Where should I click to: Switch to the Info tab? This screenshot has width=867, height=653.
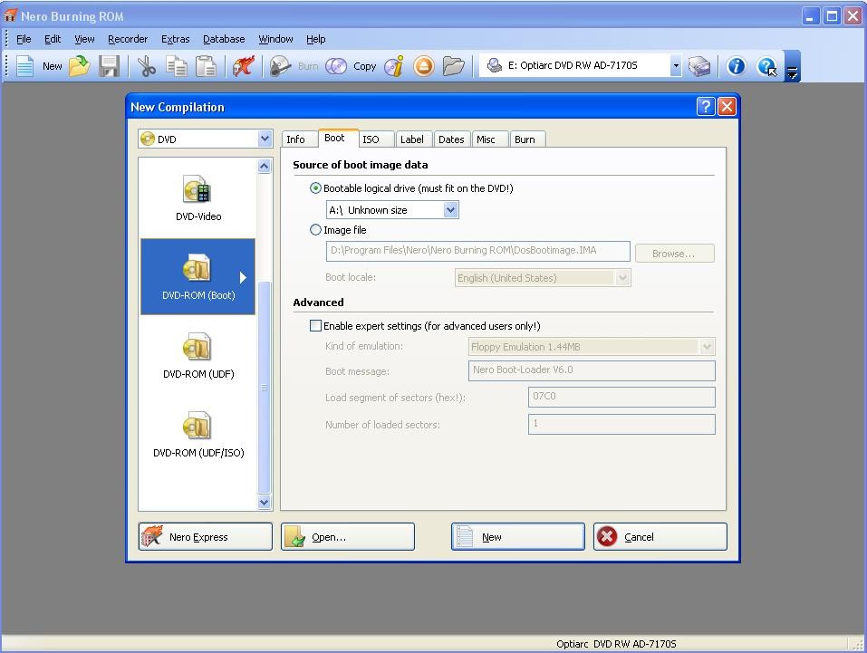(299, 139)
